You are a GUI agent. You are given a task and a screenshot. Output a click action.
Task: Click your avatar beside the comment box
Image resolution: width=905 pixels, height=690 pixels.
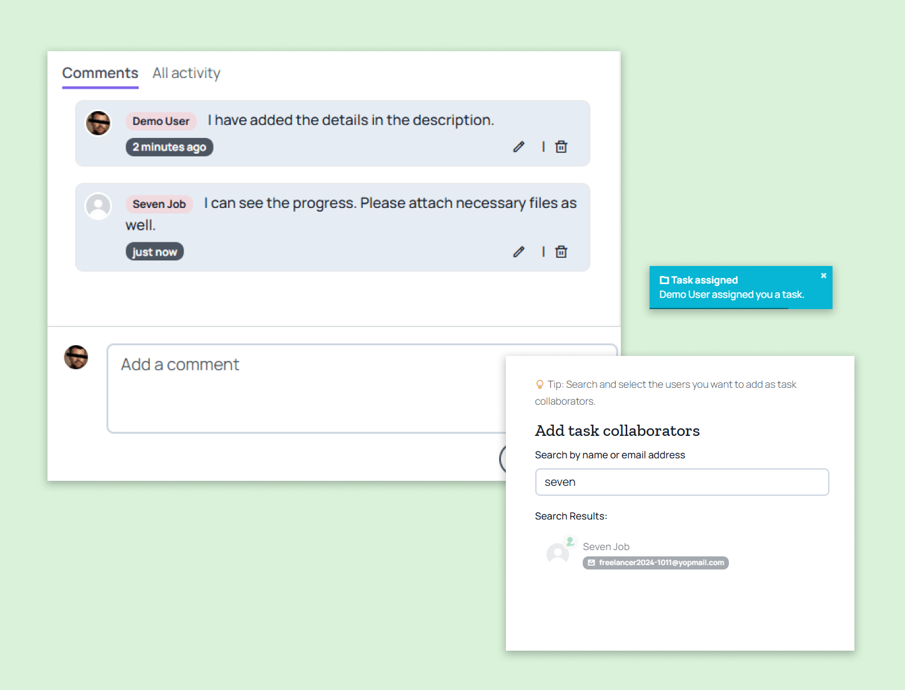pyautogui.click(x=76, y=357)
